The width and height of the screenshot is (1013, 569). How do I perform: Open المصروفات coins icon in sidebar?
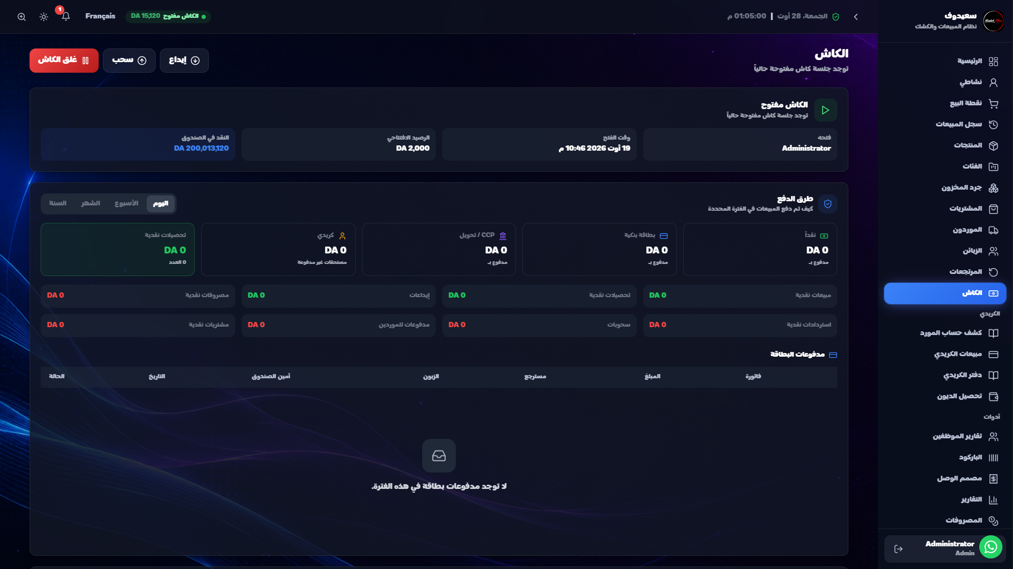(993, 521)
